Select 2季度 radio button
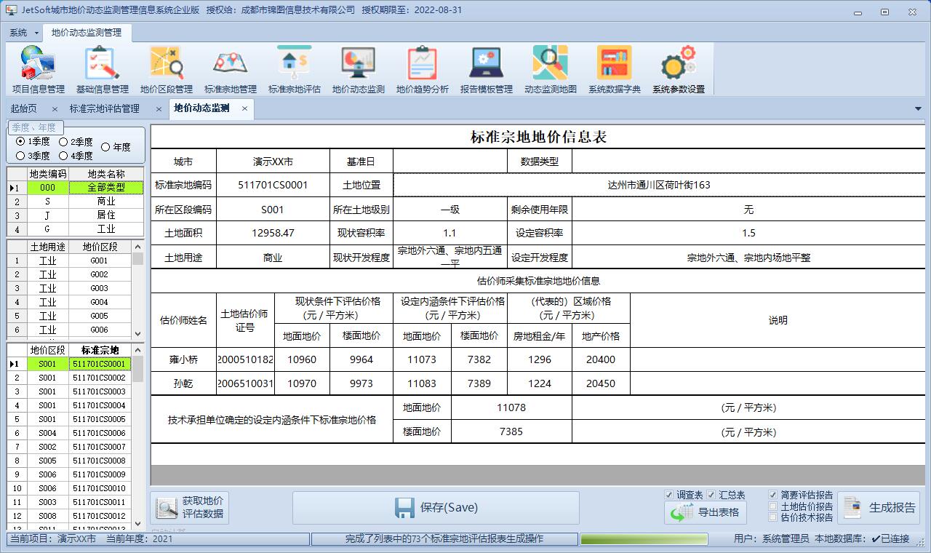 click(x=76, y=142)
